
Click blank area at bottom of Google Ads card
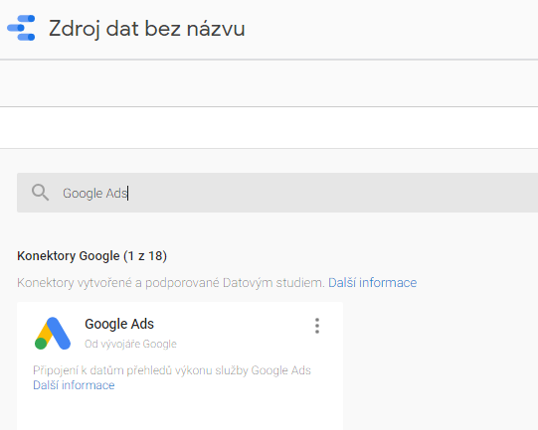(180, 413)
